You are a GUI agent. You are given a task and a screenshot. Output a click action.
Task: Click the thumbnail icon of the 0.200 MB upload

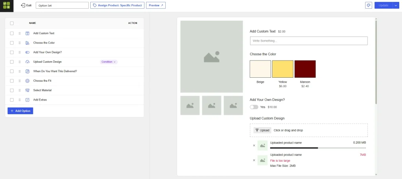pos(263,145)
